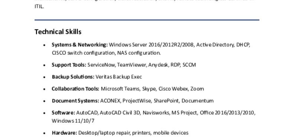This screenshot has height=137, width=294.
Task: Click the text Cisco Webex
Action: tap(174, 89)
